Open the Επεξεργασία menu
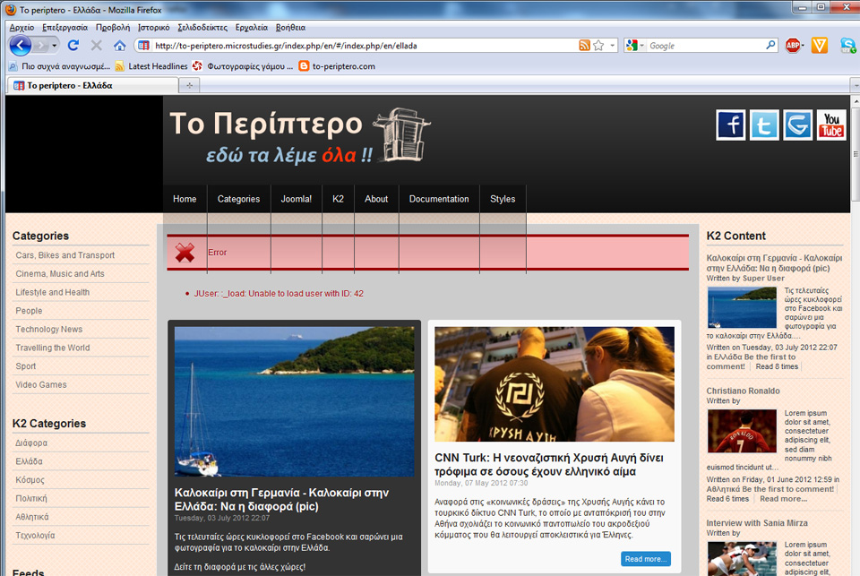860x576 pixels. click(x=64, y=28)
